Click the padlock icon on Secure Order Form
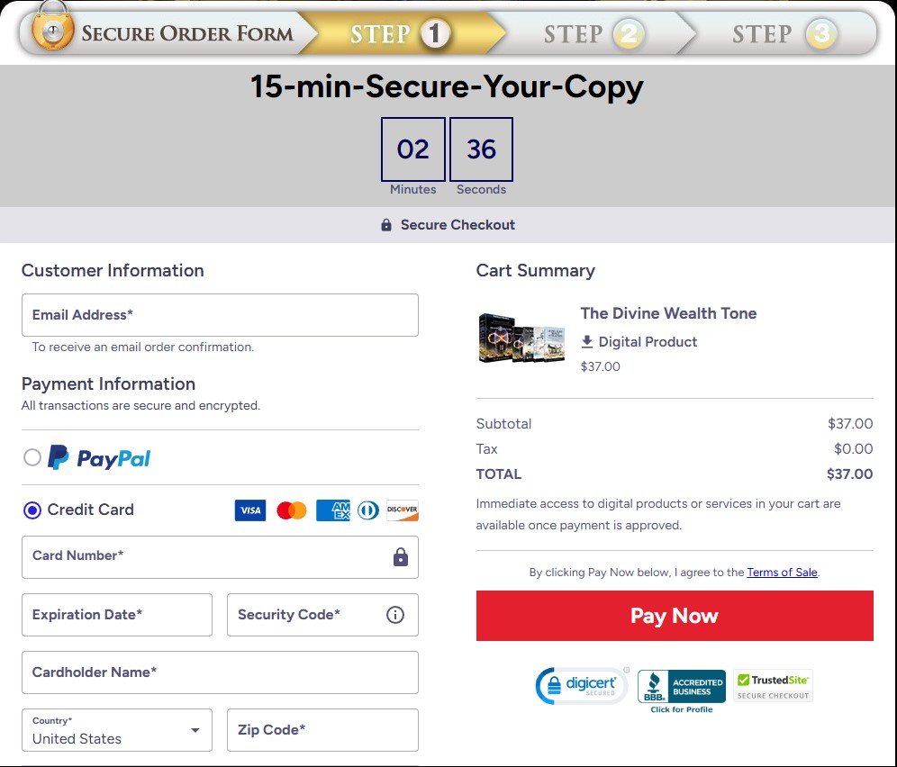This screenshot has height=767, width=897. 51,30
